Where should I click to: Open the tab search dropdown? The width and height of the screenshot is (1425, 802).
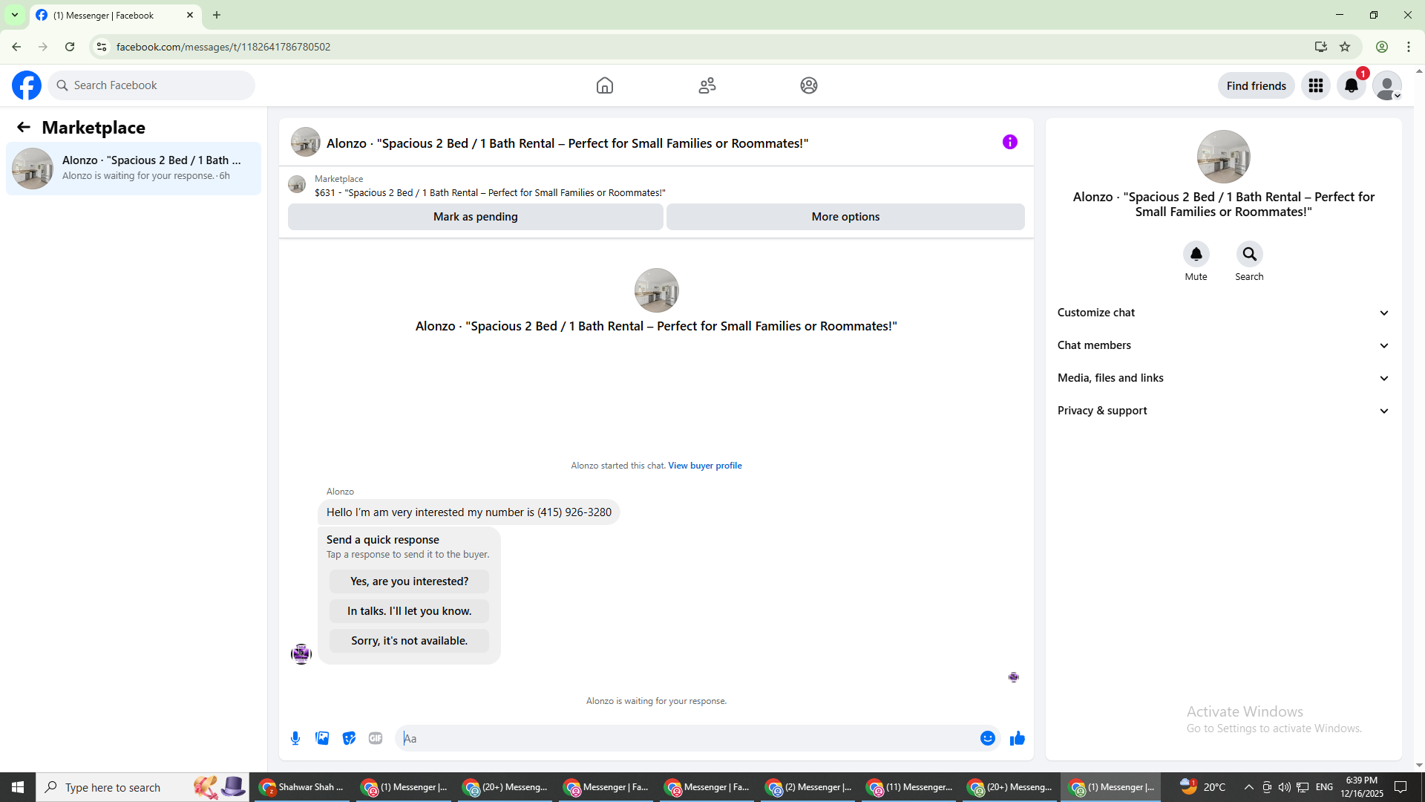(15, 15)
